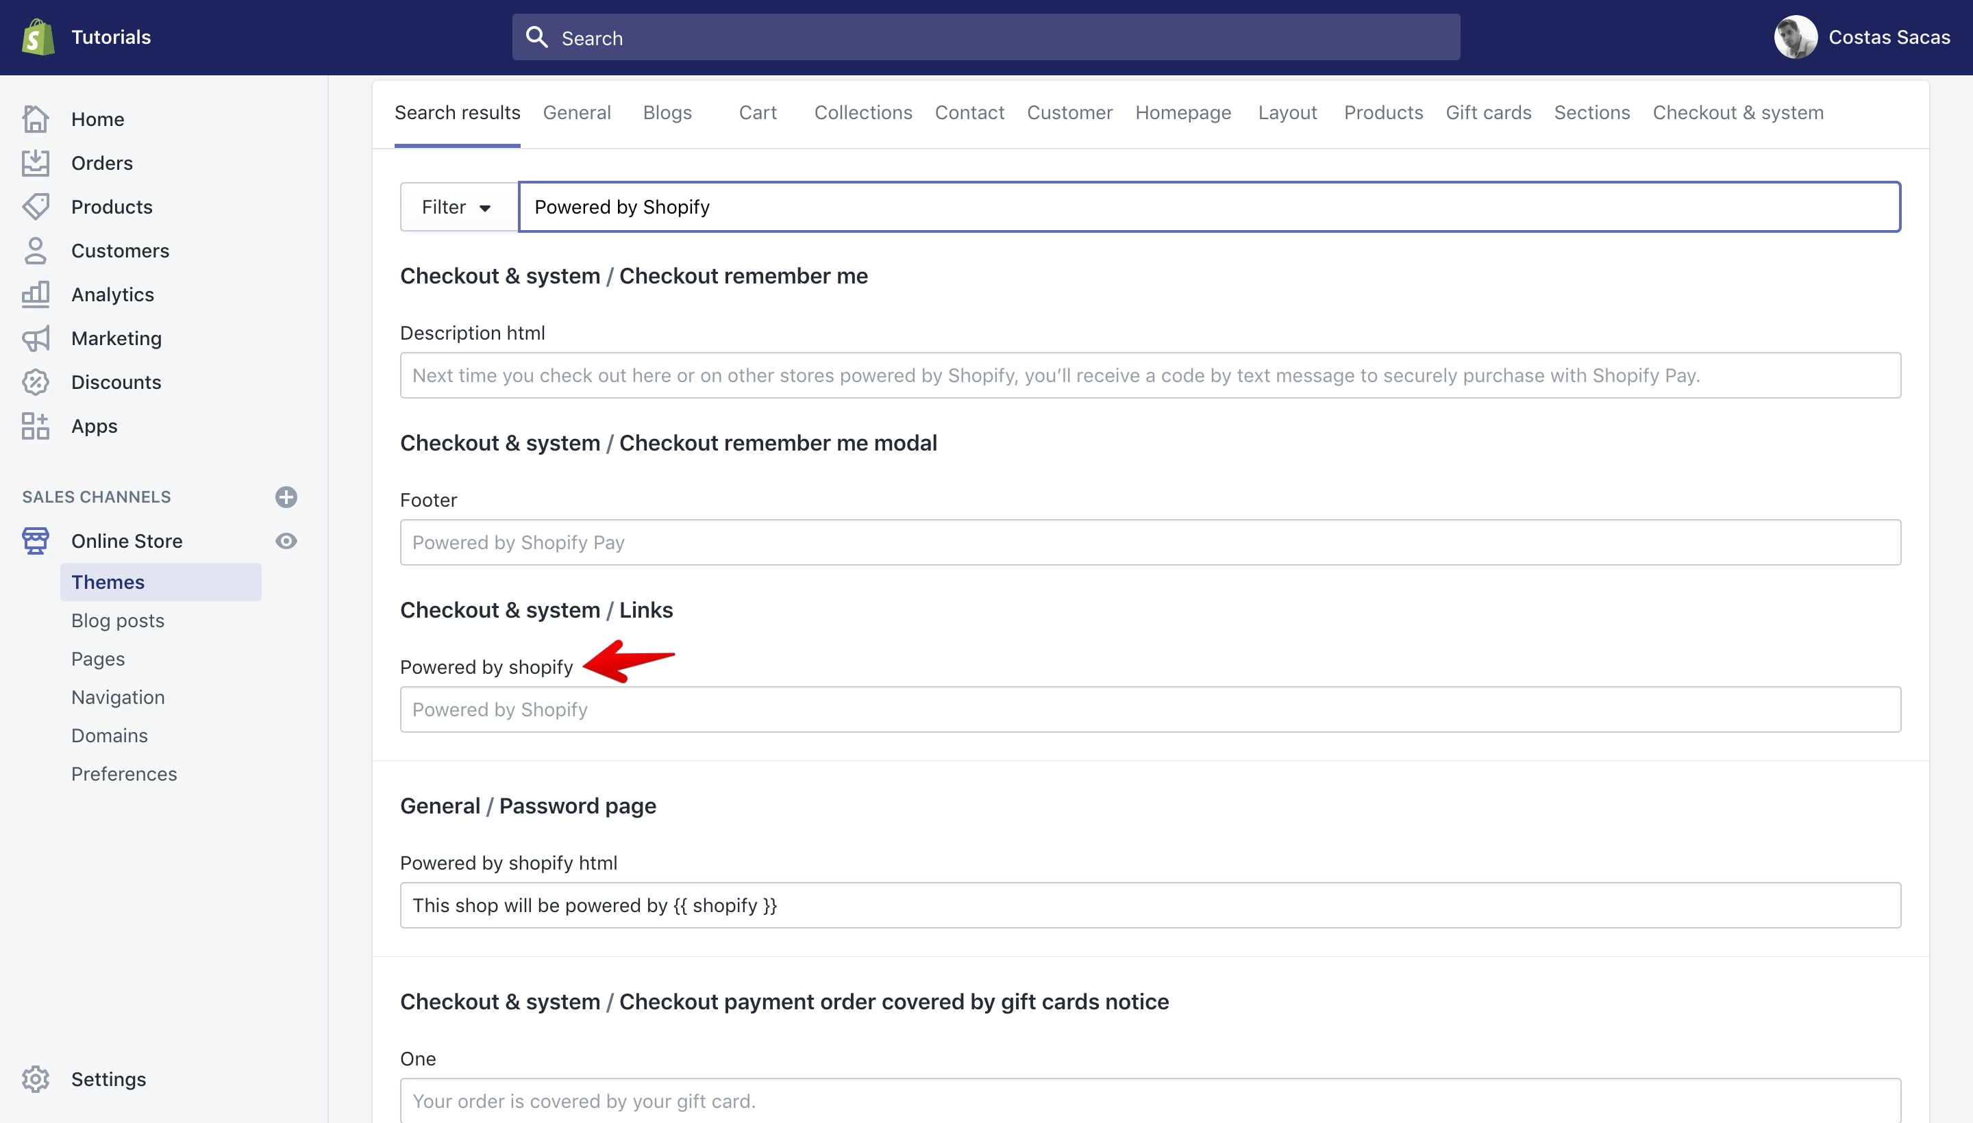Open Settings in the sidebar
Viewport: 1973px width, 1123px height.
coord(108,1079)
